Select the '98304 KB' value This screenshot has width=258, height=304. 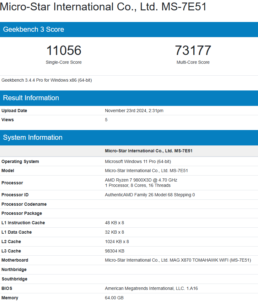[x=115, y=251]
